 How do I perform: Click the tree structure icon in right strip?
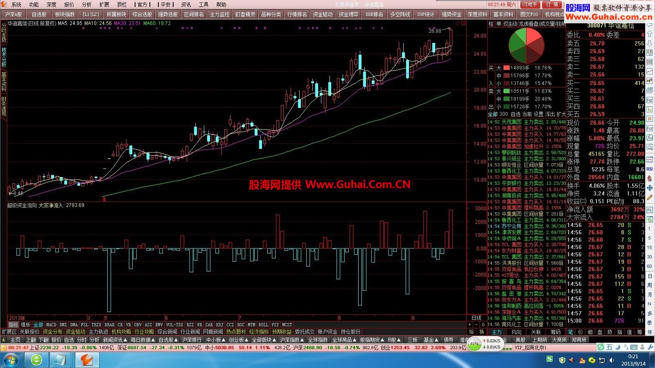point(650,110)
